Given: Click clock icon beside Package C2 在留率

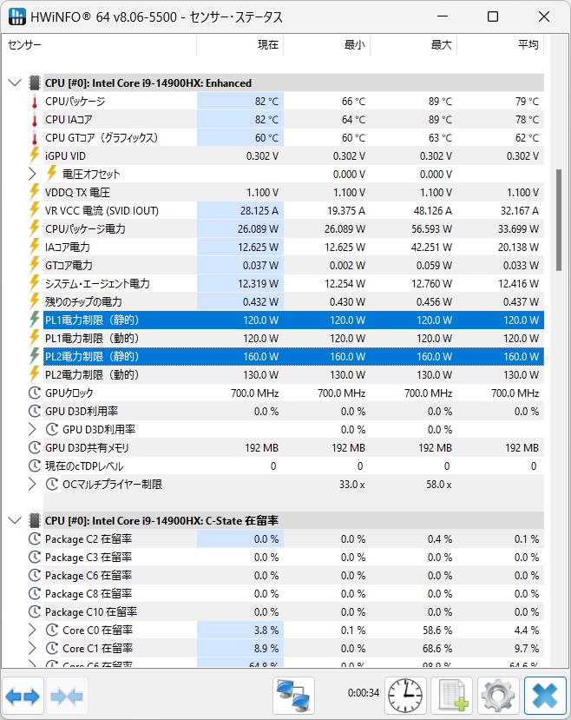Looking at the screenshot, I should coord(35,539).
